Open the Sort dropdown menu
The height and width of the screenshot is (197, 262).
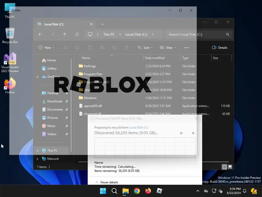pyautogui.click(x=145, y=47)
